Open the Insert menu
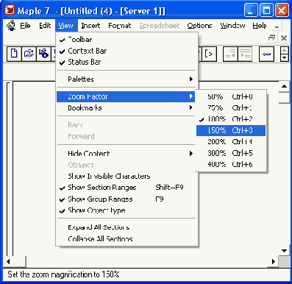 tap(90, 26)
